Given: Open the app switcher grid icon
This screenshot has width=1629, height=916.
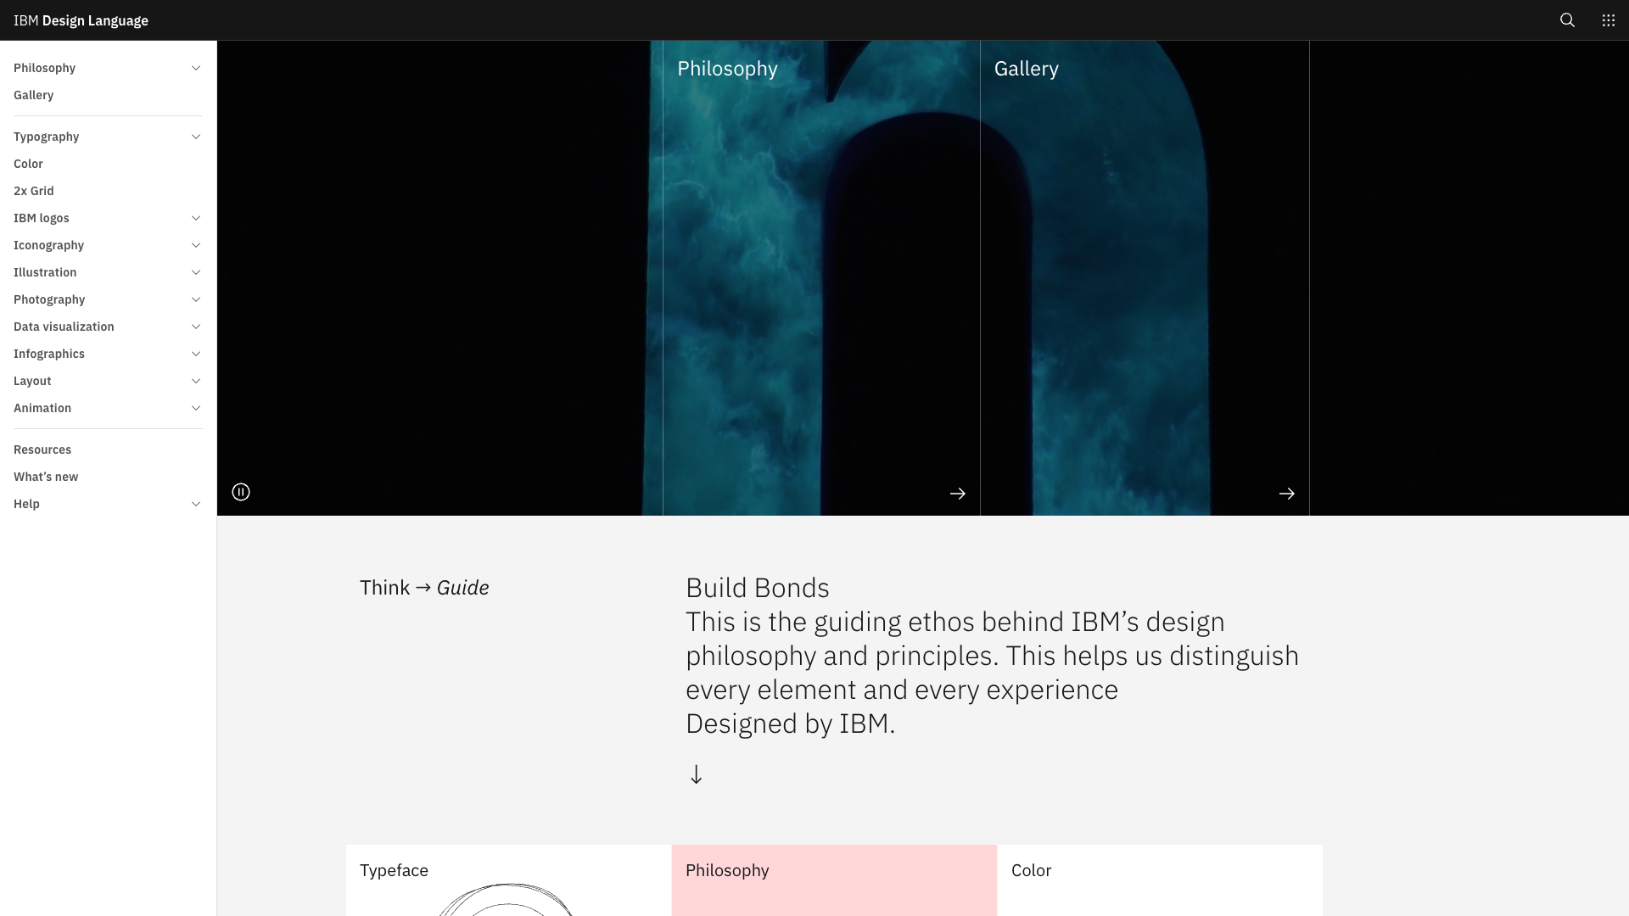Looking at the screenshot, I should pyautogui.click(x=1608, y=20).
